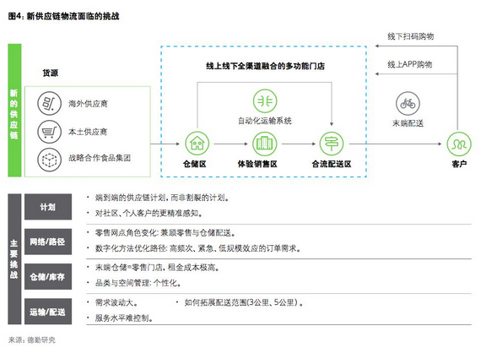Viewport: 481px width, 353px height.
Task: Click the text 本土供应商
Action: click(88, 132)
